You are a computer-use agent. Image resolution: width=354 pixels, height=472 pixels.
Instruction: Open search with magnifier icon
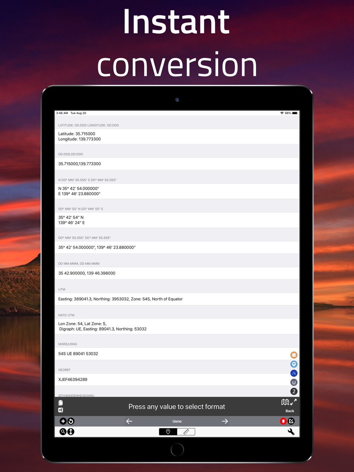click(x=63, y=432)
